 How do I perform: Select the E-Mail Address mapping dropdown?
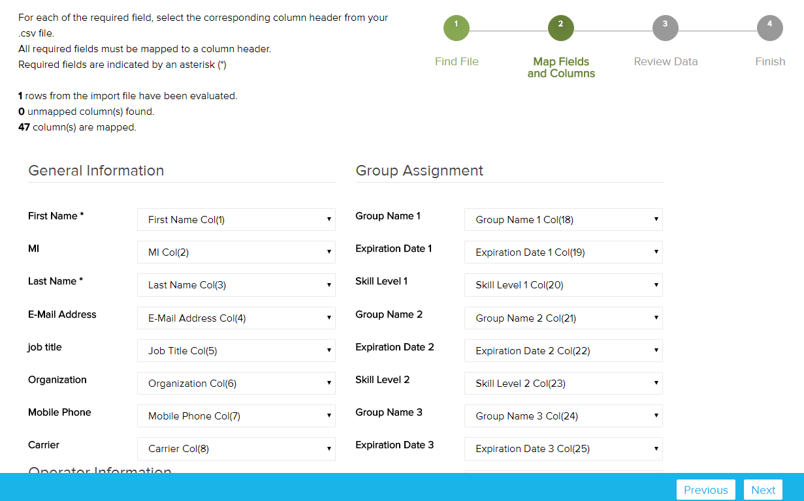(236, 318)
